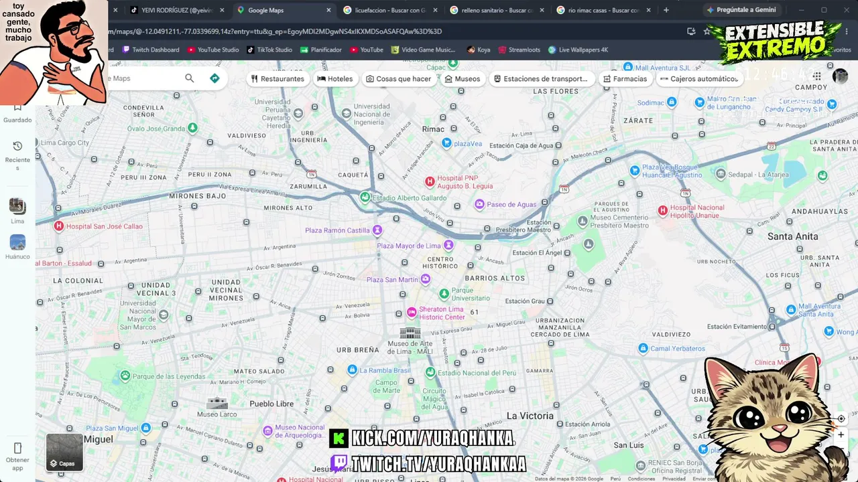
Task: Select the Parque de las Leyendas pin
Action: 125,376
